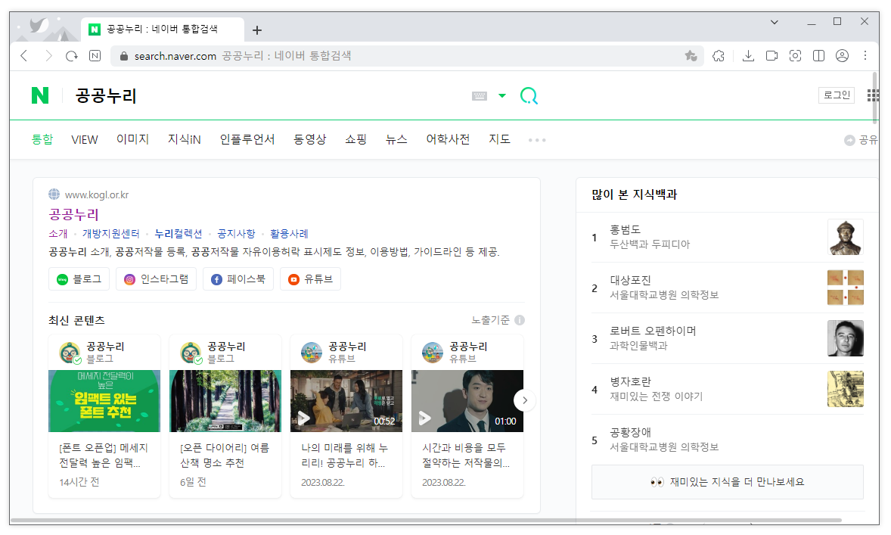Open the profile account icon
Screen dimensions: 891x535
(842, 56)
